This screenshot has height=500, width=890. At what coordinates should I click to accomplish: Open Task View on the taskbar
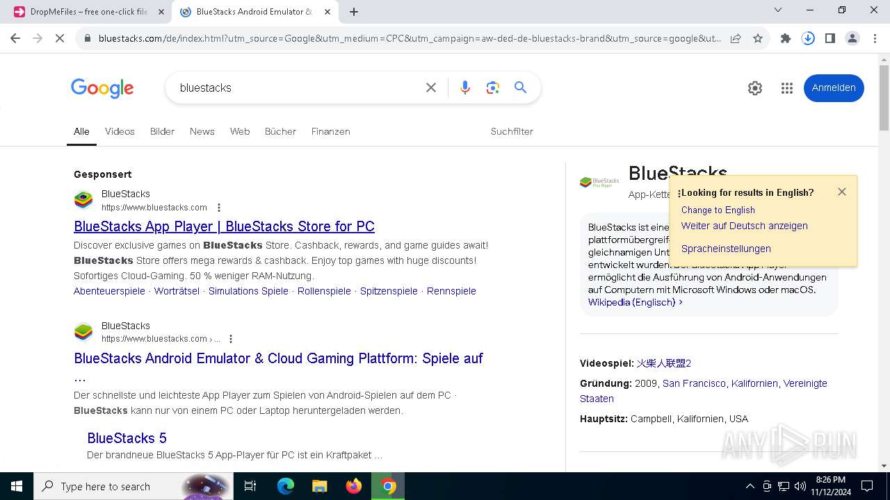click(250, 486)
